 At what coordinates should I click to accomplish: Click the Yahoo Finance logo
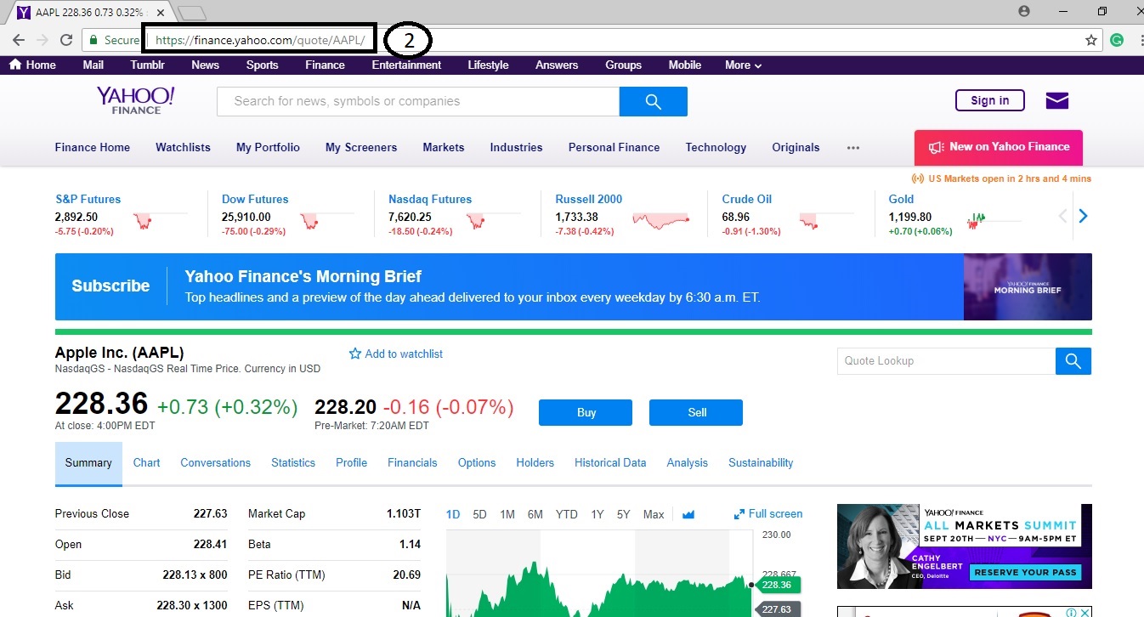click(135, 99)
